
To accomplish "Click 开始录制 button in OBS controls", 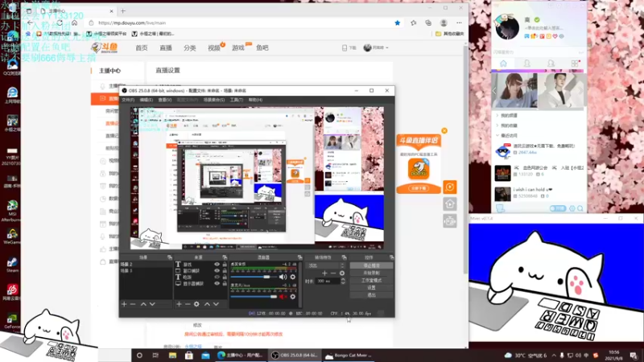I will click(x=371, y=273).
